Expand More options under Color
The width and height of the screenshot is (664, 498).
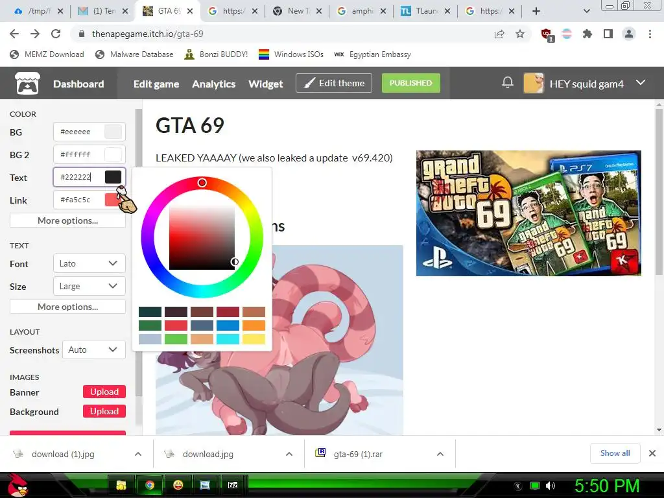(67, 220)
